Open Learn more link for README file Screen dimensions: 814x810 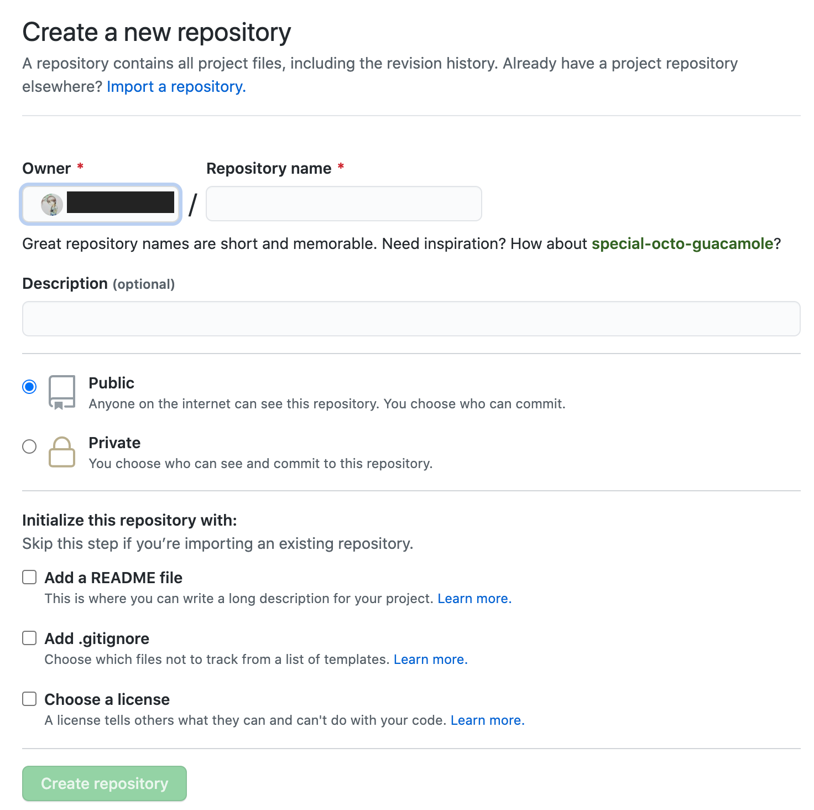pyautogui.click(x=474, y=599)
